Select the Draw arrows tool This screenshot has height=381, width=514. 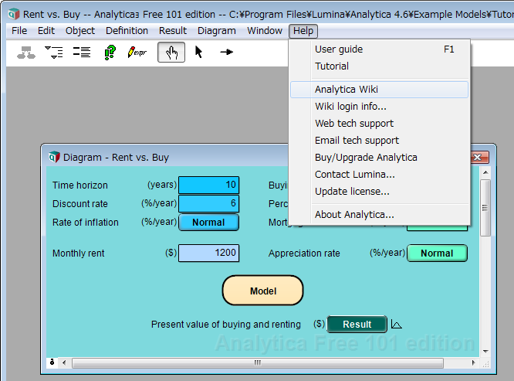226,52
